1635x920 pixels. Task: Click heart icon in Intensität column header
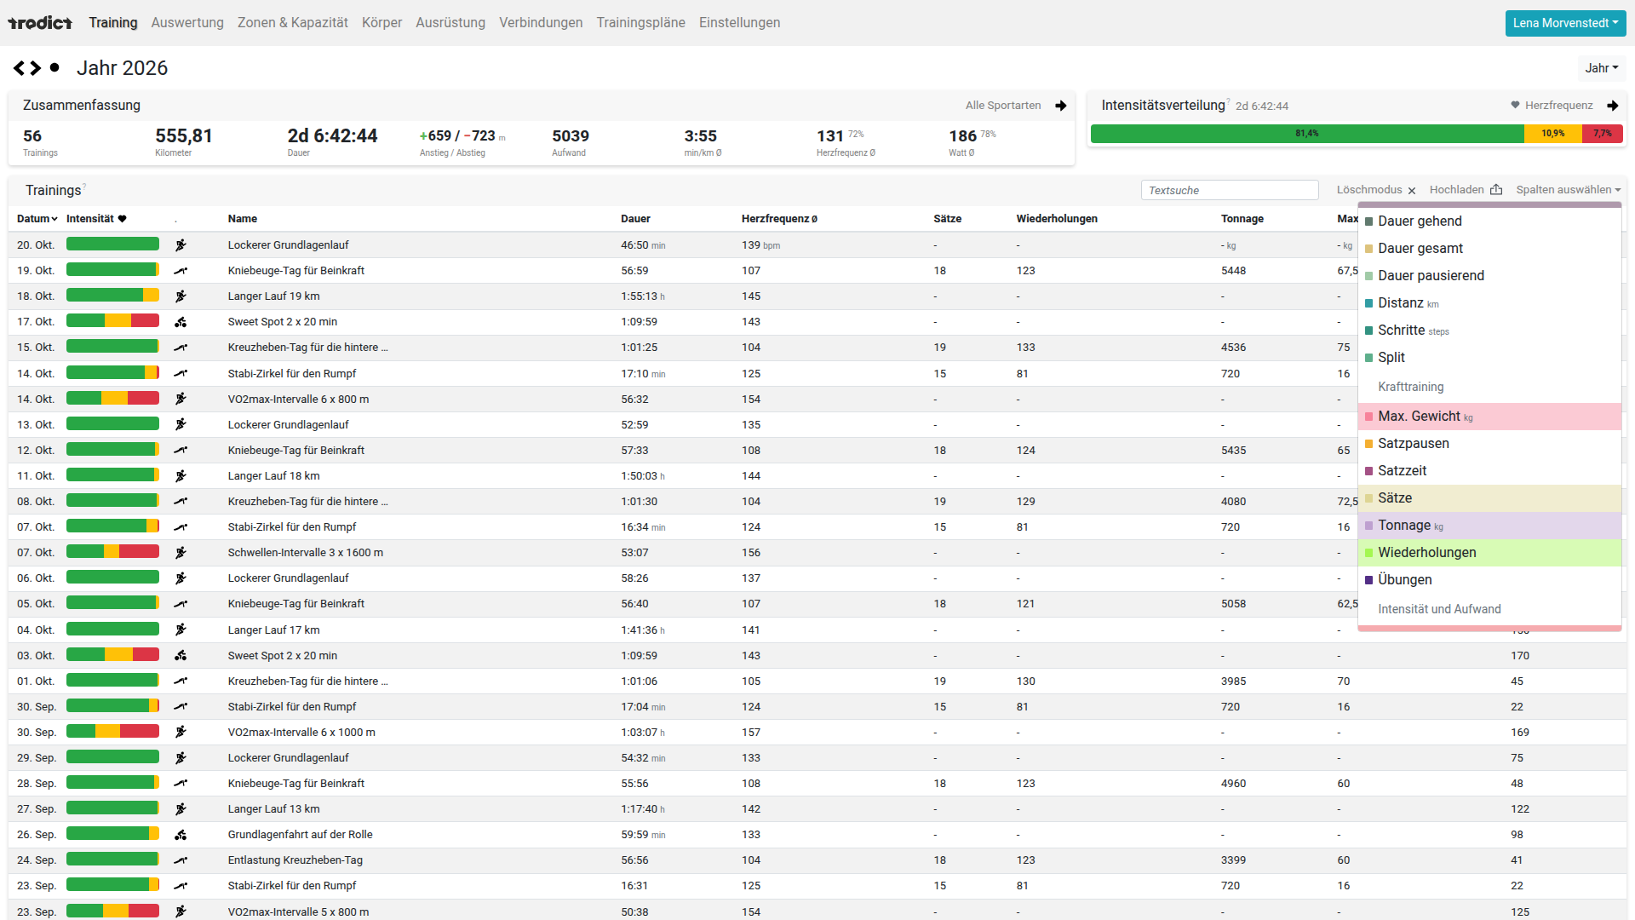123,219
